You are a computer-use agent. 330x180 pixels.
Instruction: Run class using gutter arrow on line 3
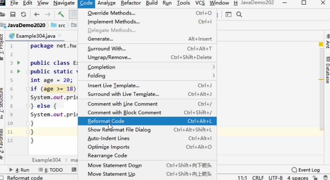[x=19, y=63]
